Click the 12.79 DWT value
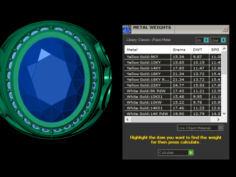236x177 pixels. pyautogui.click(x=199, y=114)
